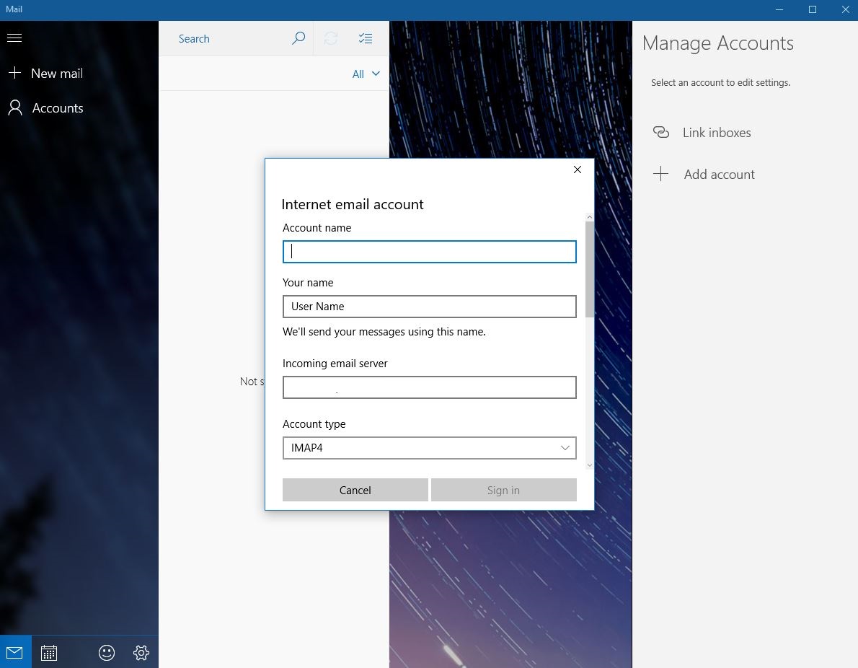This screenshot has width=858, height=668.
Task: Open the Account type IMAP4 dropdown
Action: 429,448
